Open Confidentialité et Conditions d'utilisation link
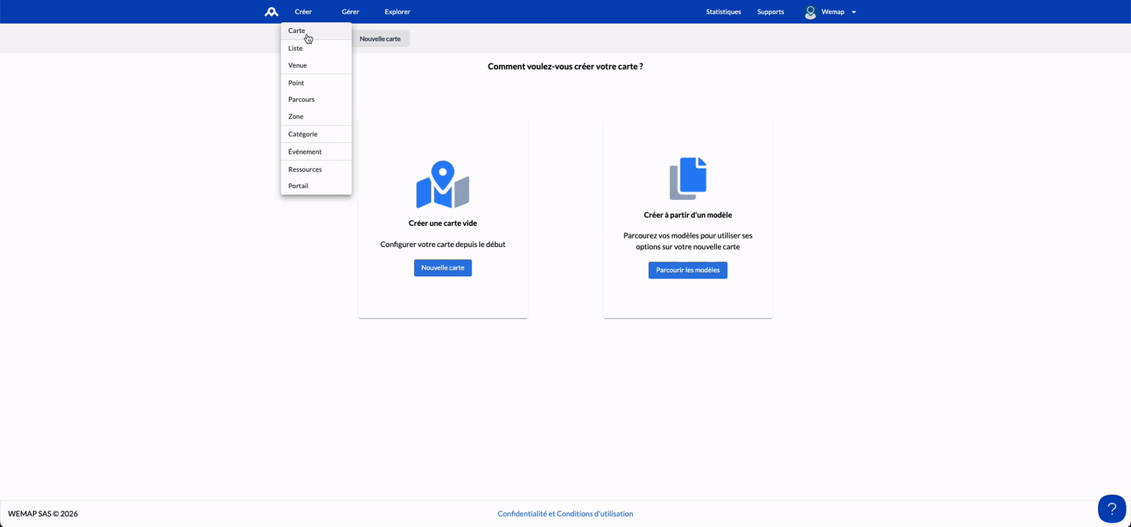The width and height of the screenshot is (1131, 527). (565, 514)
